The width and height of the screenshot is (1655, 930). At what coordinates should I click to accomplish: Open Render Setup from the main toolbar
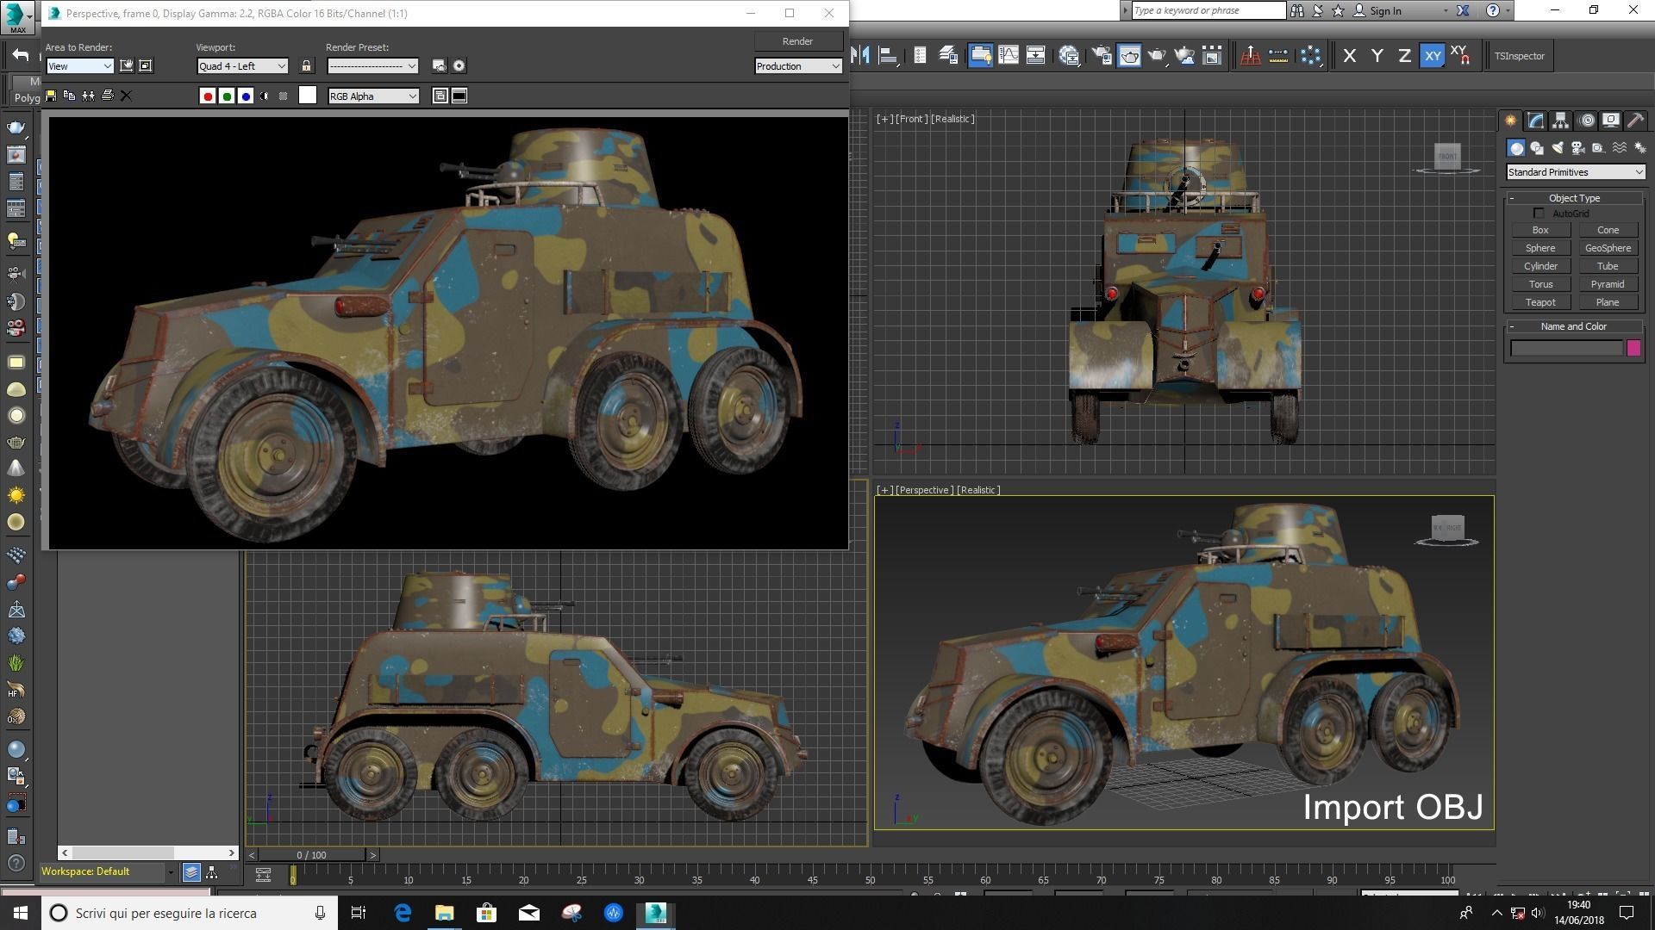pos(1102,56)
